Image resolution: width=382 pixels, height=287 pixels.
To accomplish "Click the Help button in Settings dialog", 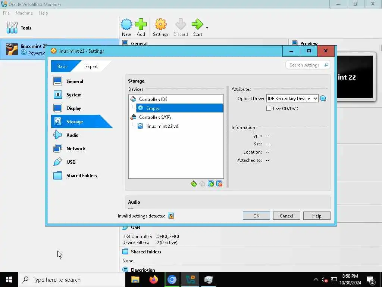I will (x=317, y=216).
